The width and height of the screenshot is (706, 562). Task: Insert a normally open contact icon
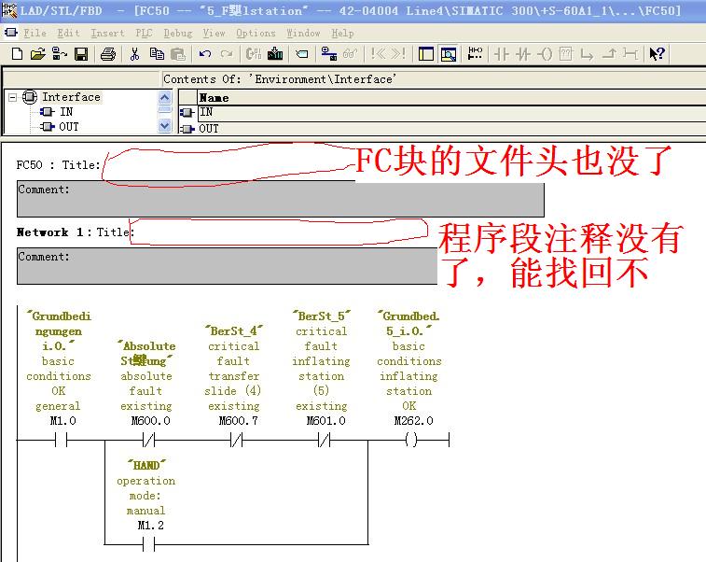[x=501, y=54]
